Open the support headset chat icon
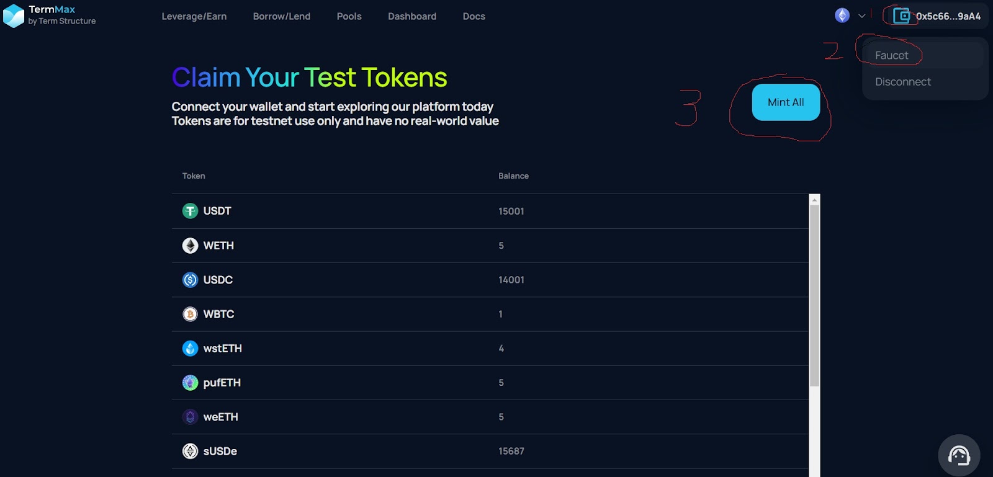Screen dimensions: 993x477 959,455
